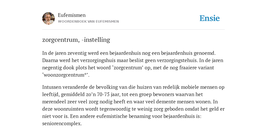This screenshot has height=133, width=267.
Task: Click the author's round profile photo
Action: (x=48, y=18)
